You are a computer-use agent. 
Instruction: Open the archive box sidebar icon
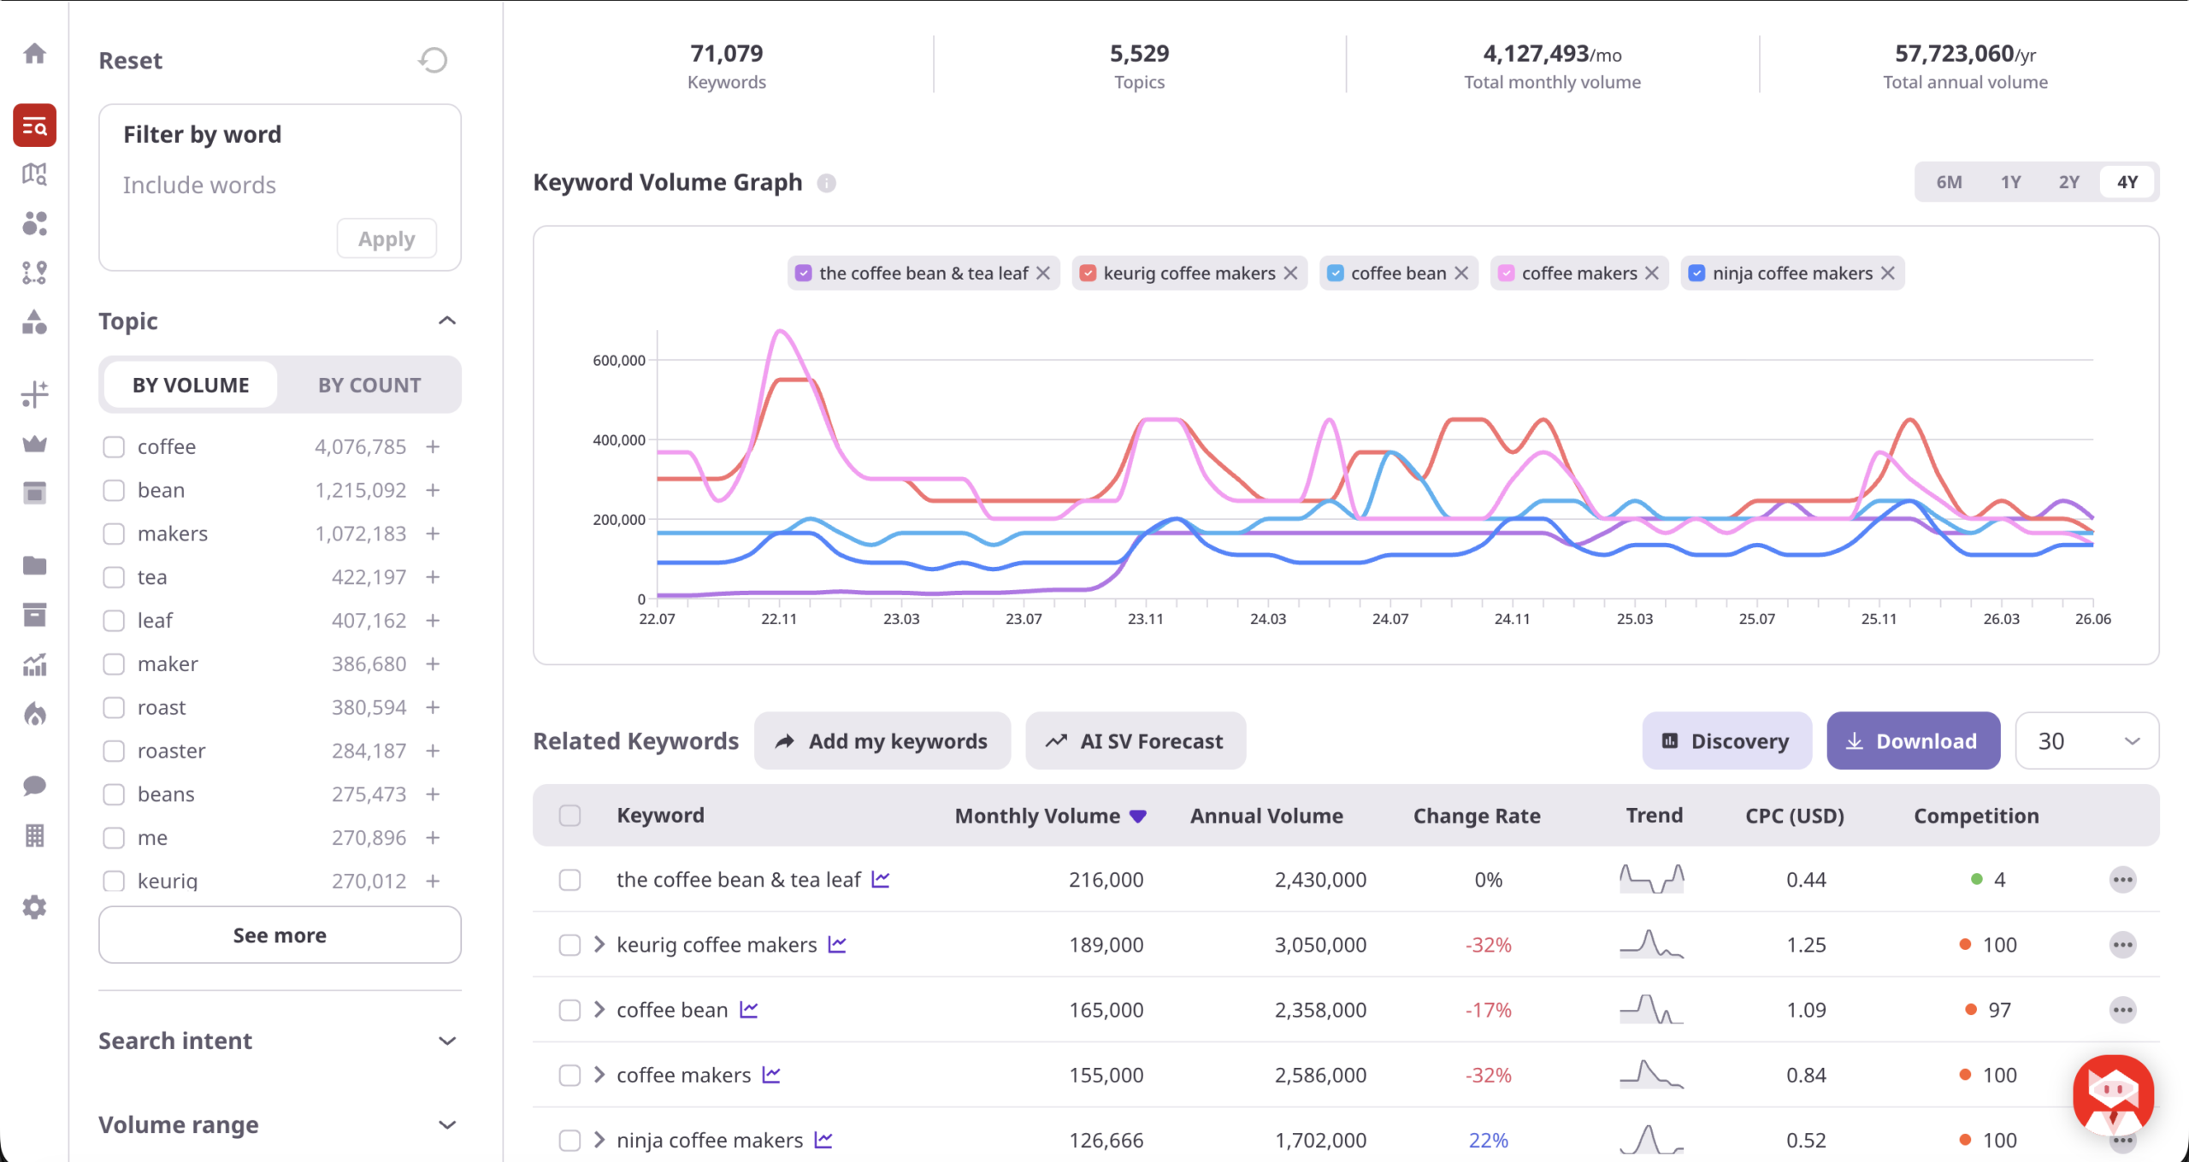[x=34, y=615]
